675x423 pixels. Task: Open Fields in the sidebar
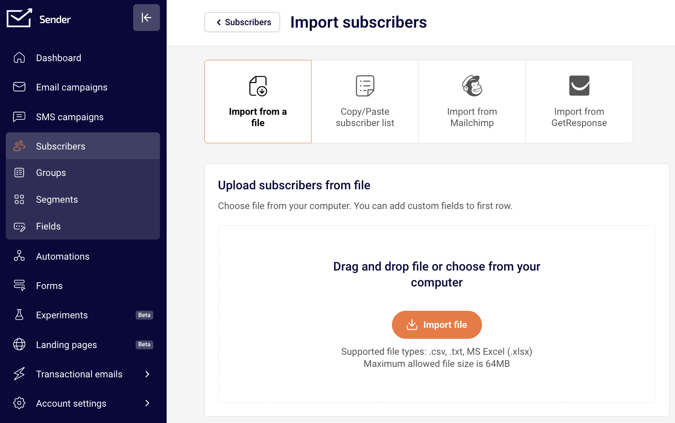tap(49, 226)
